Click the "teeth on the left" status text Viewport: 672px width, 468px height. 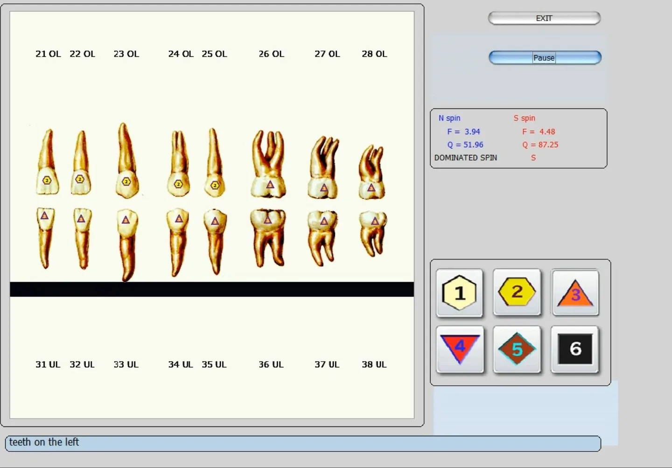point(44,442)
